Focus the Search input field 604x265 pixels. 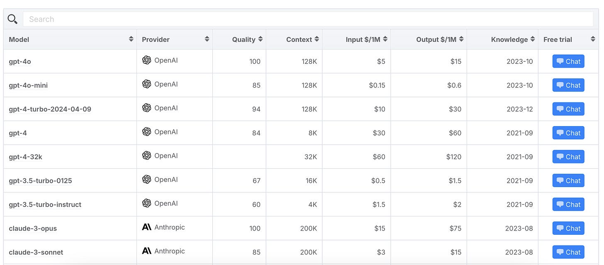click(x=308, y=19)
